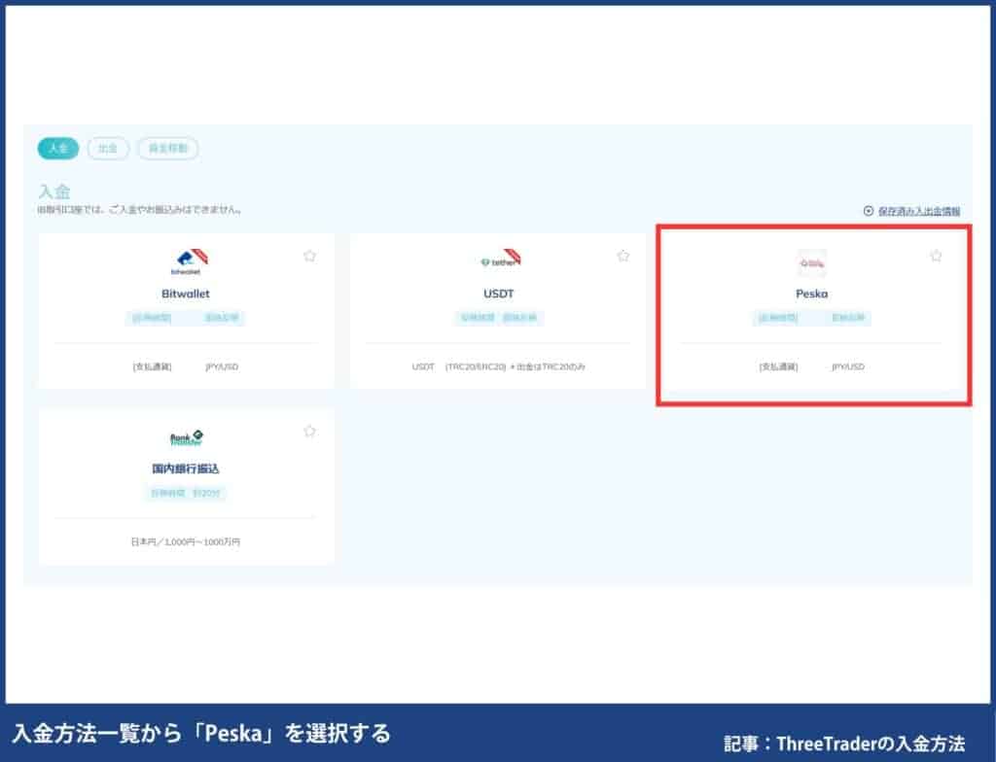Click the Bank Transfer logo
This screenshot has height=762, width=996.
coord(186,438)
